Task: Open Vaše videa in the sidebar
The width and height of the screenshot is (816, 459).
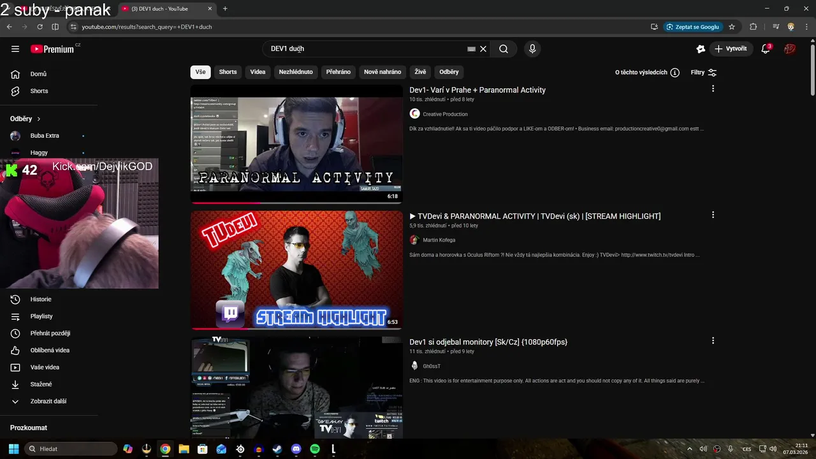Action: pos(45,367)
